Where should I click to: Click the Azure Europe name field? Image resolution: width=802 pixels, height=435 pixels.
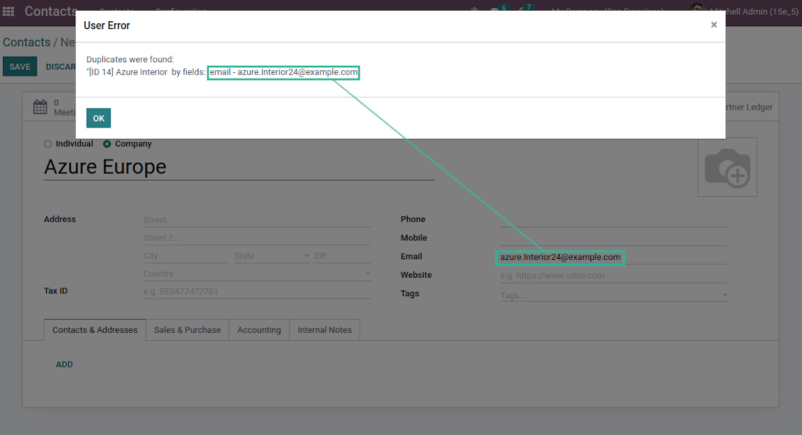[239, 167]
